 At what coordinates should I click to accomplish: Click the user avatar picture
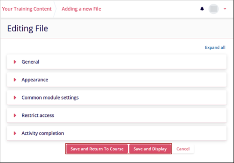[213, 9]
